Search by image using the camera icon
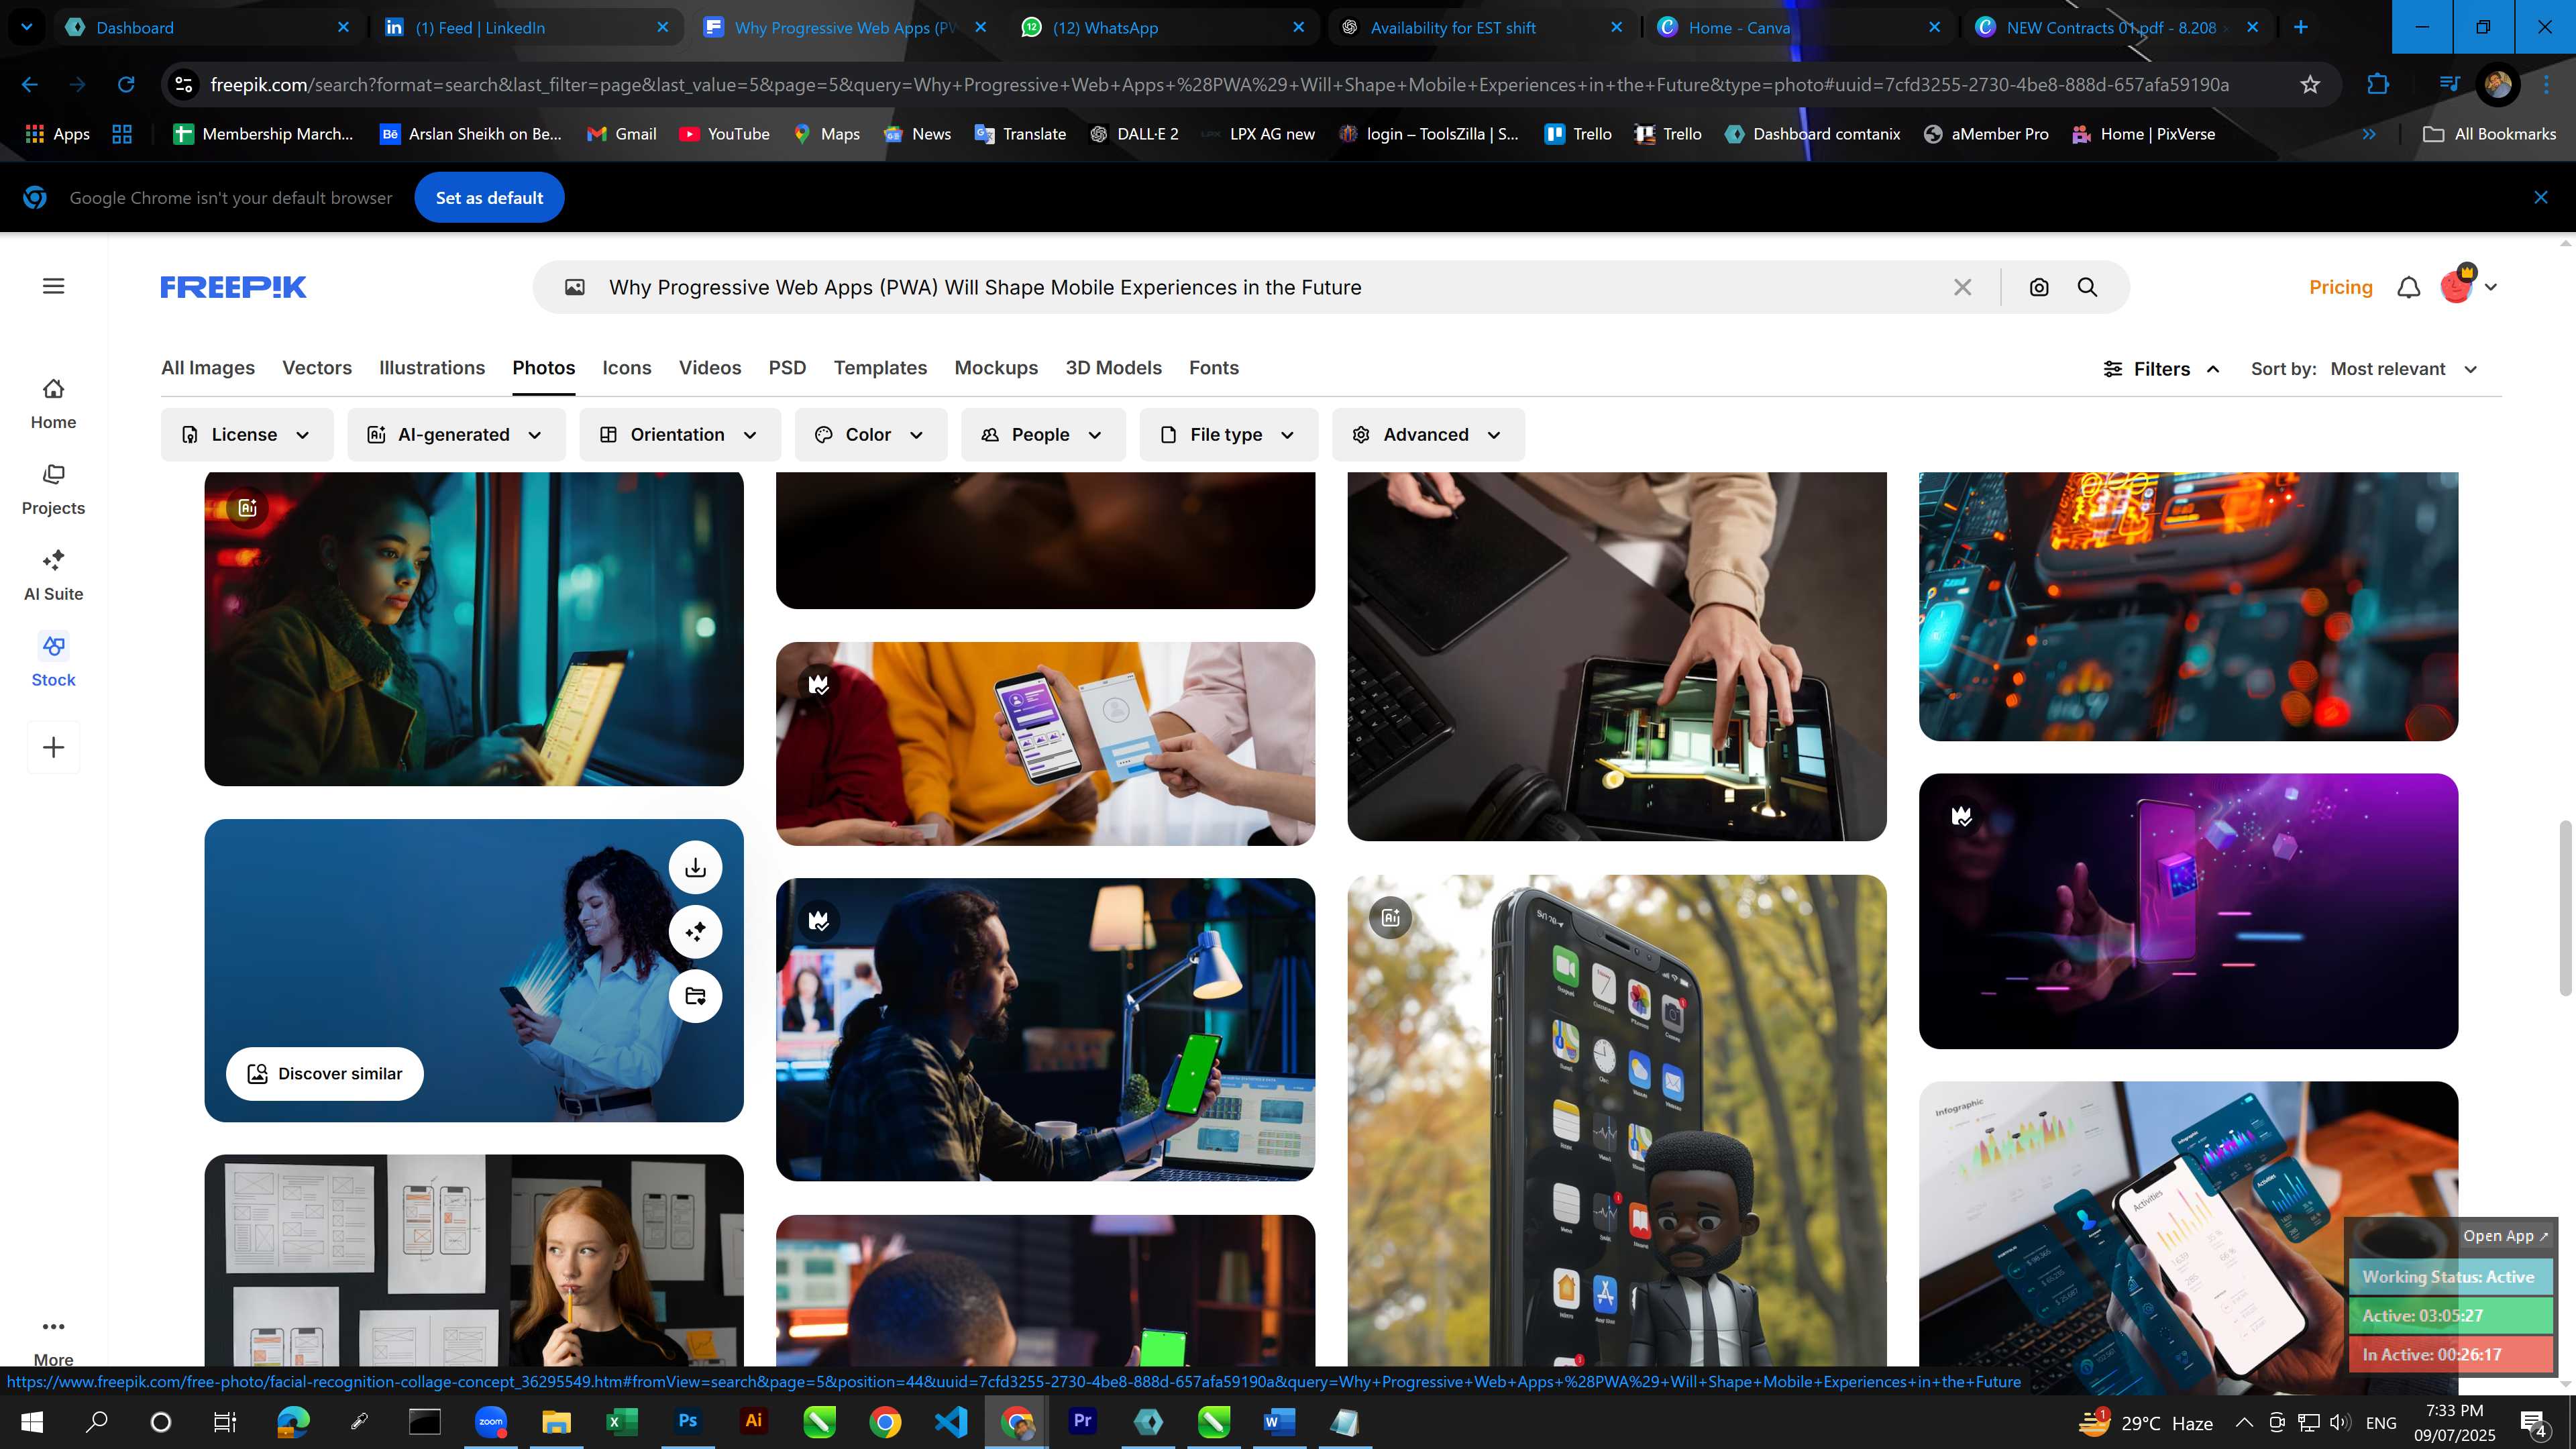2576x1449 pixels. pyautogui.click(x=2039, y=287)
